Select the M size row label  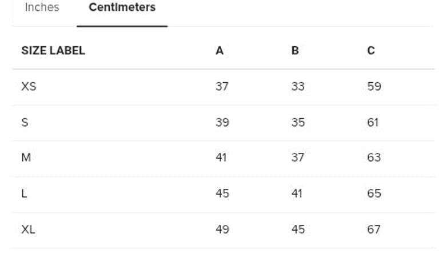pyautogui.click(x=26, y=158)
